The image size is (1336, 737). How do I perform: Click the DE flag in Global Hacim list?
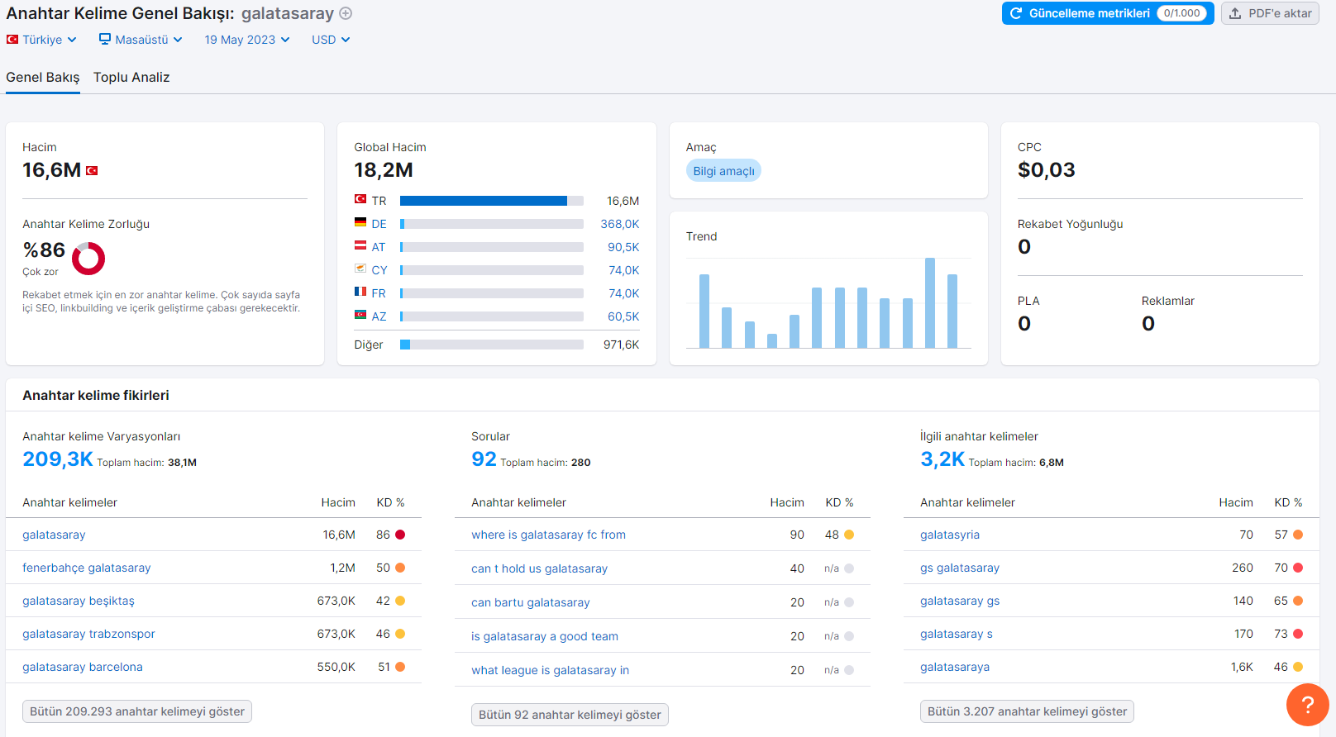[360, 222]
